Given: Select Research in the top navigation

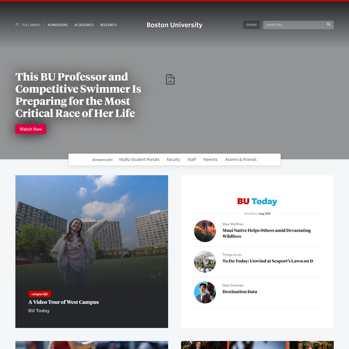Looking at the screenshot, I should [x=108, y=25].
